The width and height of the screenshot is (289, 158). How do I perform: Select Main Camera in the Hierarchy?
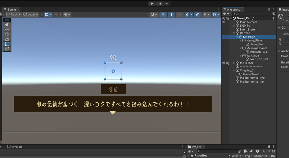pyautogui.click(x=248, y=22)
